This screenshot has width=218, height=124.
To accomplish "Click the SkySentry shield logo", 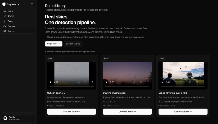I will pyautogui.click(x=4, y=4).
